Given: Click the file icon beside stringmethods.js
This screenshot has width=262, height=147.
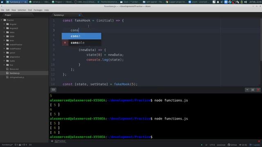Looking at the screenshot, I should (x=7, y=77).
